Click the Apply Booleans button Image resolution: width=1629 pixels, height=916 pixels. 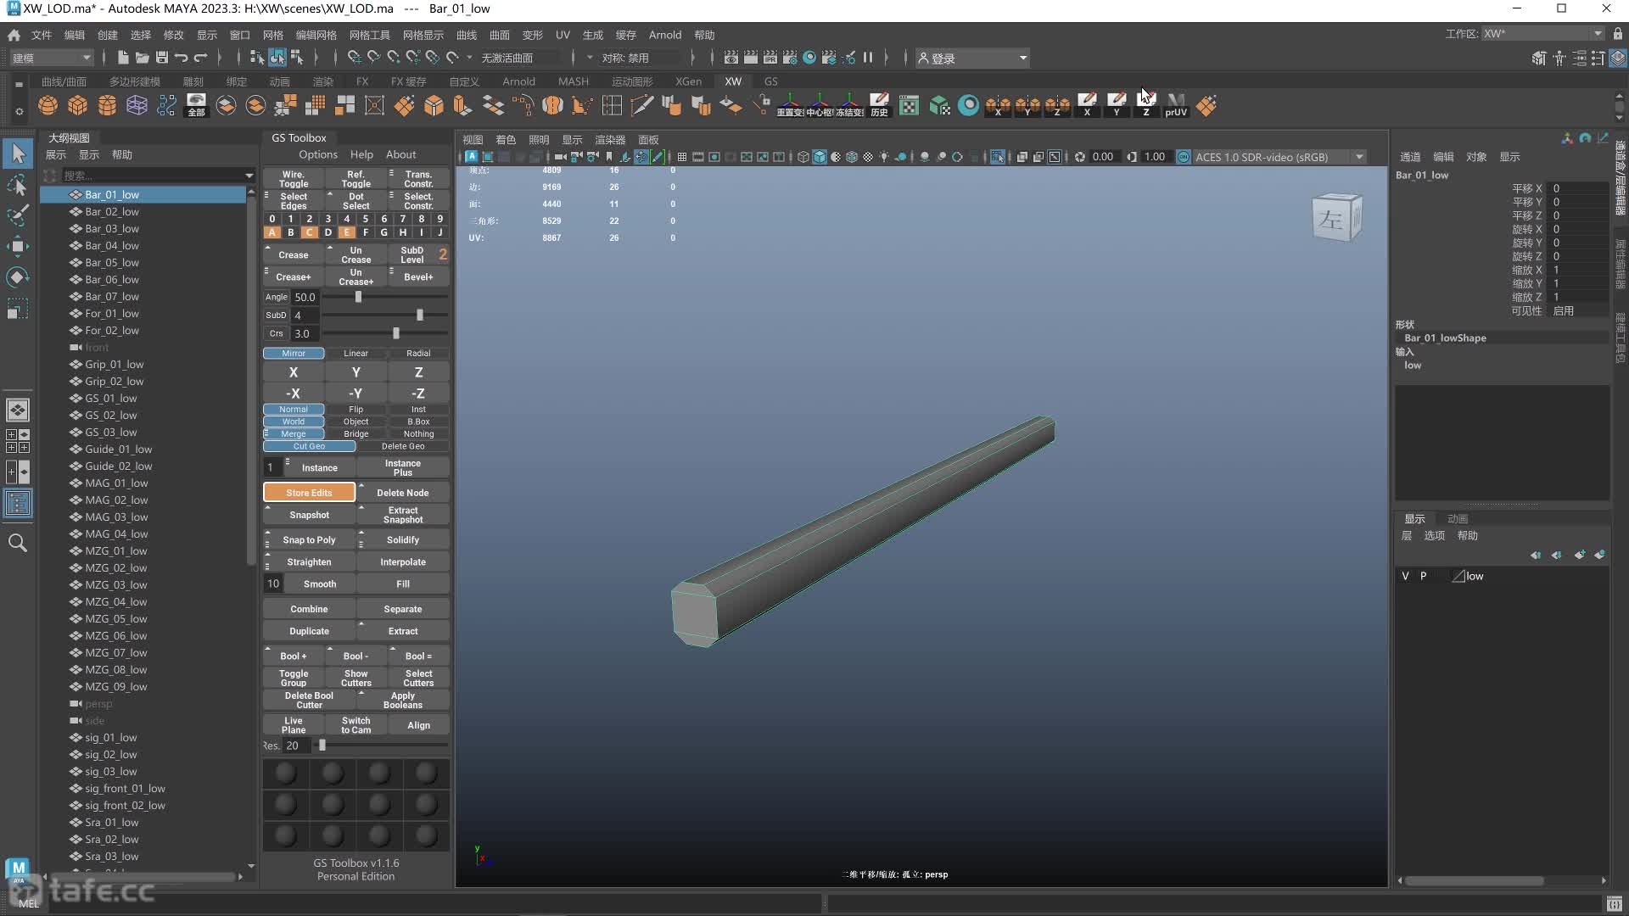[x=403, y=700]
